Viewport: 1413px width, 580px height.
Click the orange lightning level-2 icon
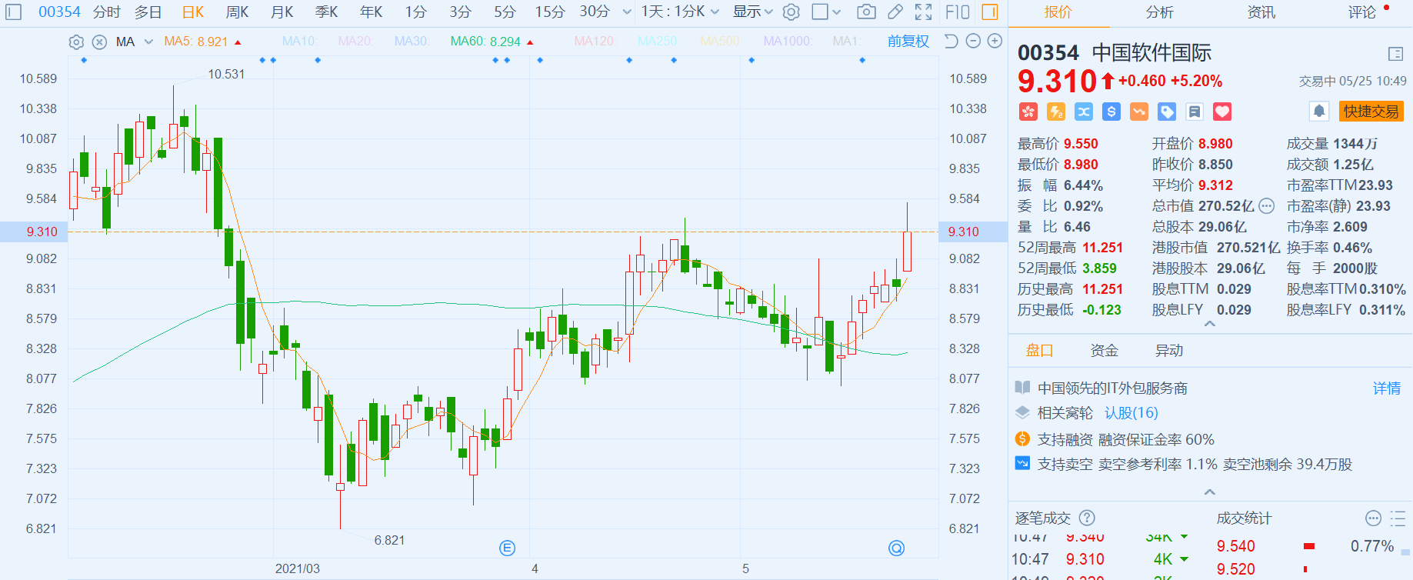pos(1056,112)
